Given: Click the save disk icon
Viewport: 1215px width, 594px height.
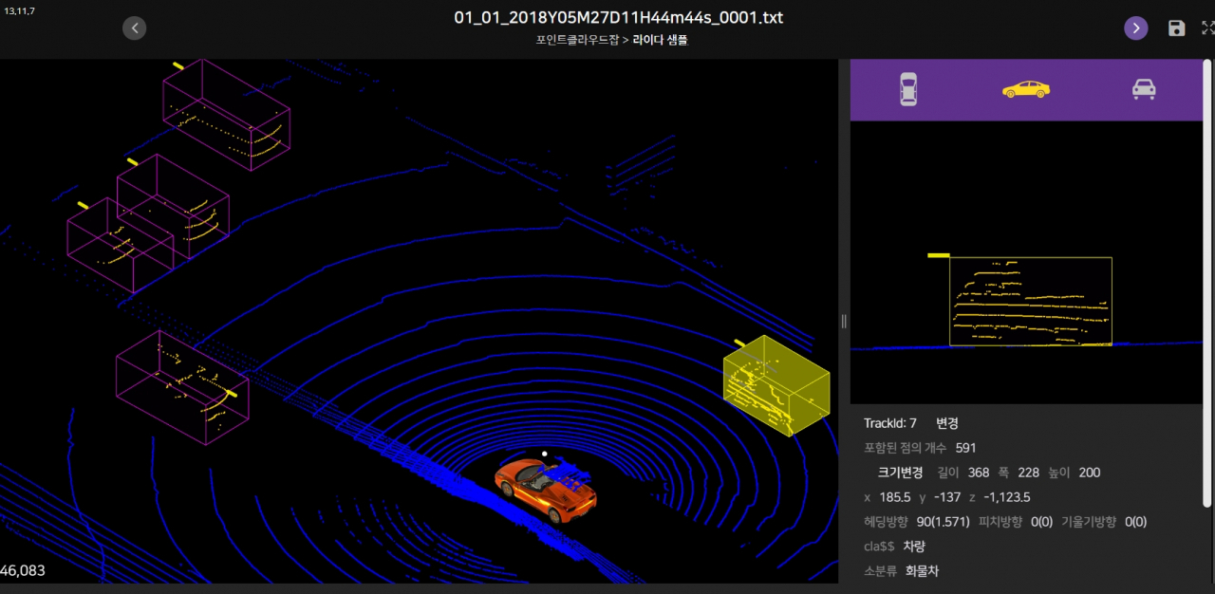Looking at the screenshot, I should point(1176,28).
